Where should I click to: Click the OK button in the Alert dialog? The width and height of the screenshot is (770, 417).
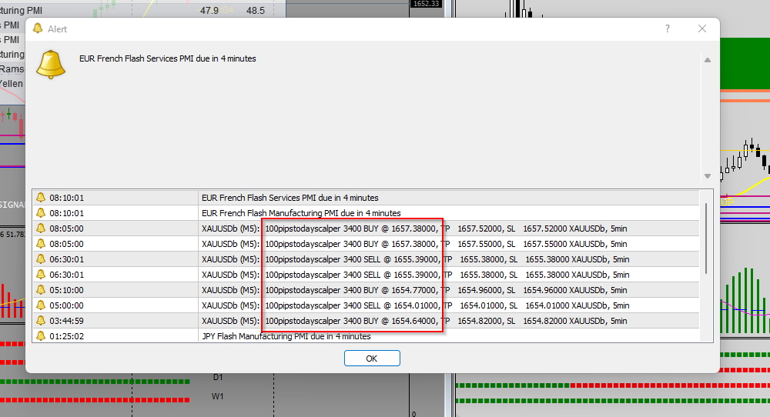372,358
